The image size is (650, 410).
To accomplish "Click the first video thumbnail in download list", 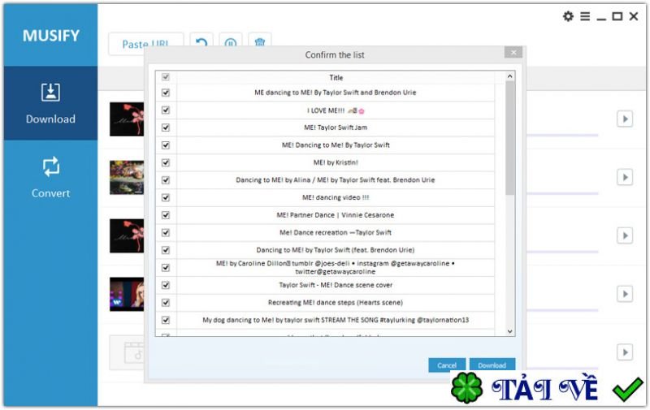I will click(x=127, y=119).
